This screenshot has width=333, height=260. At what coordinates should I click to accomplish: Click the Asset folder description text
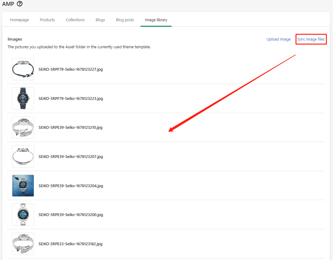[79, 47]
